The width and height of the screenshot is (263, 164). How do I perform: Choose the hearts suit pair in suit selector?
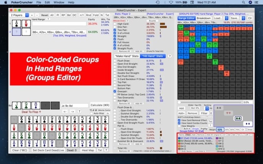pyautogui.click(x=228, y=113)
